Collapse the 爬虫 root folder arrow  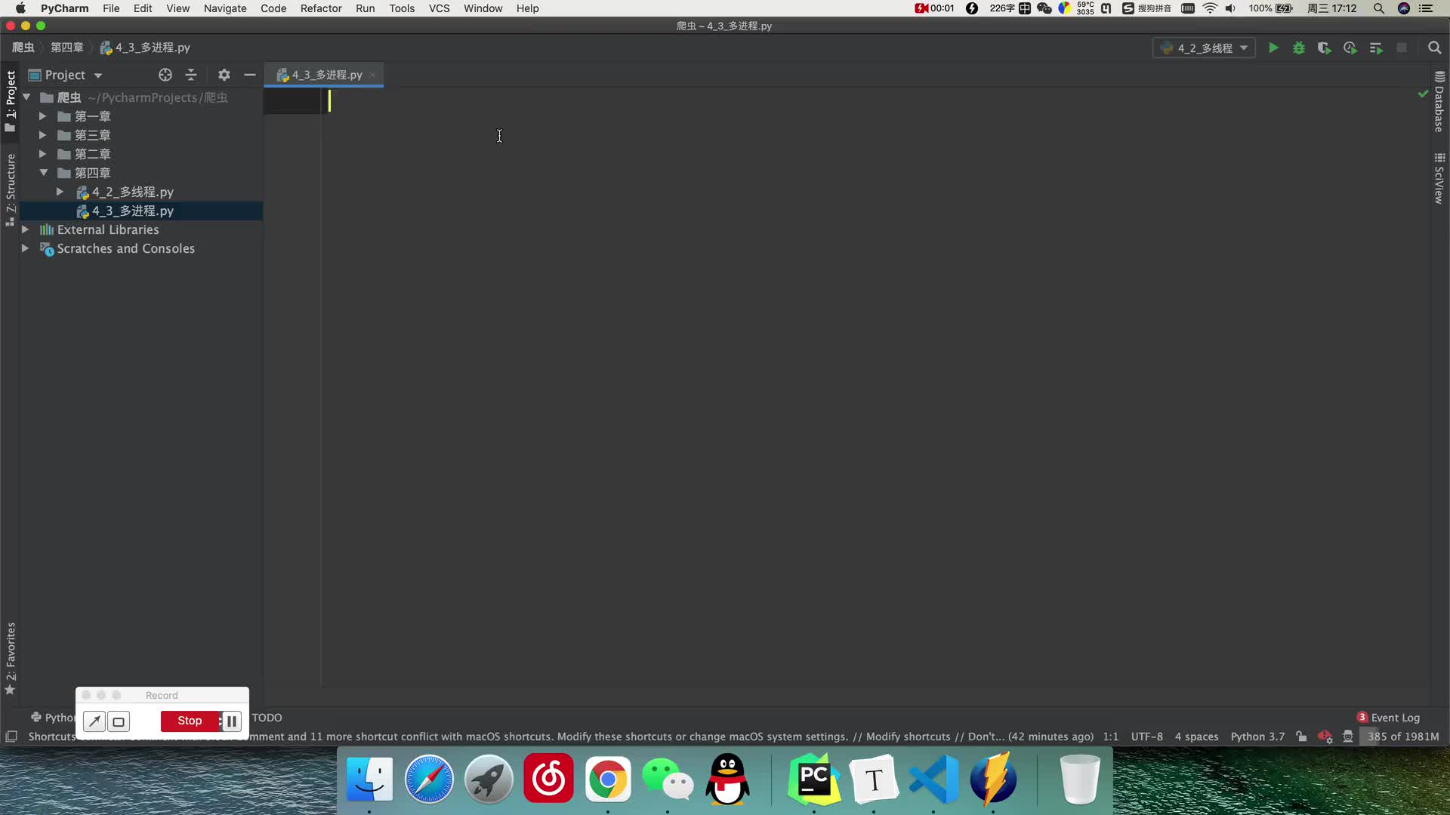tap(26, 97)
